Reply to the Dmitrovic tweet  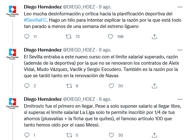(27, 135)
